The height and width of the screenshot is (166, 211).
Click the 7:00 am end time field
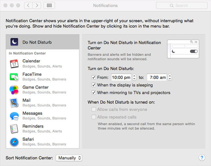click(157, 77)
